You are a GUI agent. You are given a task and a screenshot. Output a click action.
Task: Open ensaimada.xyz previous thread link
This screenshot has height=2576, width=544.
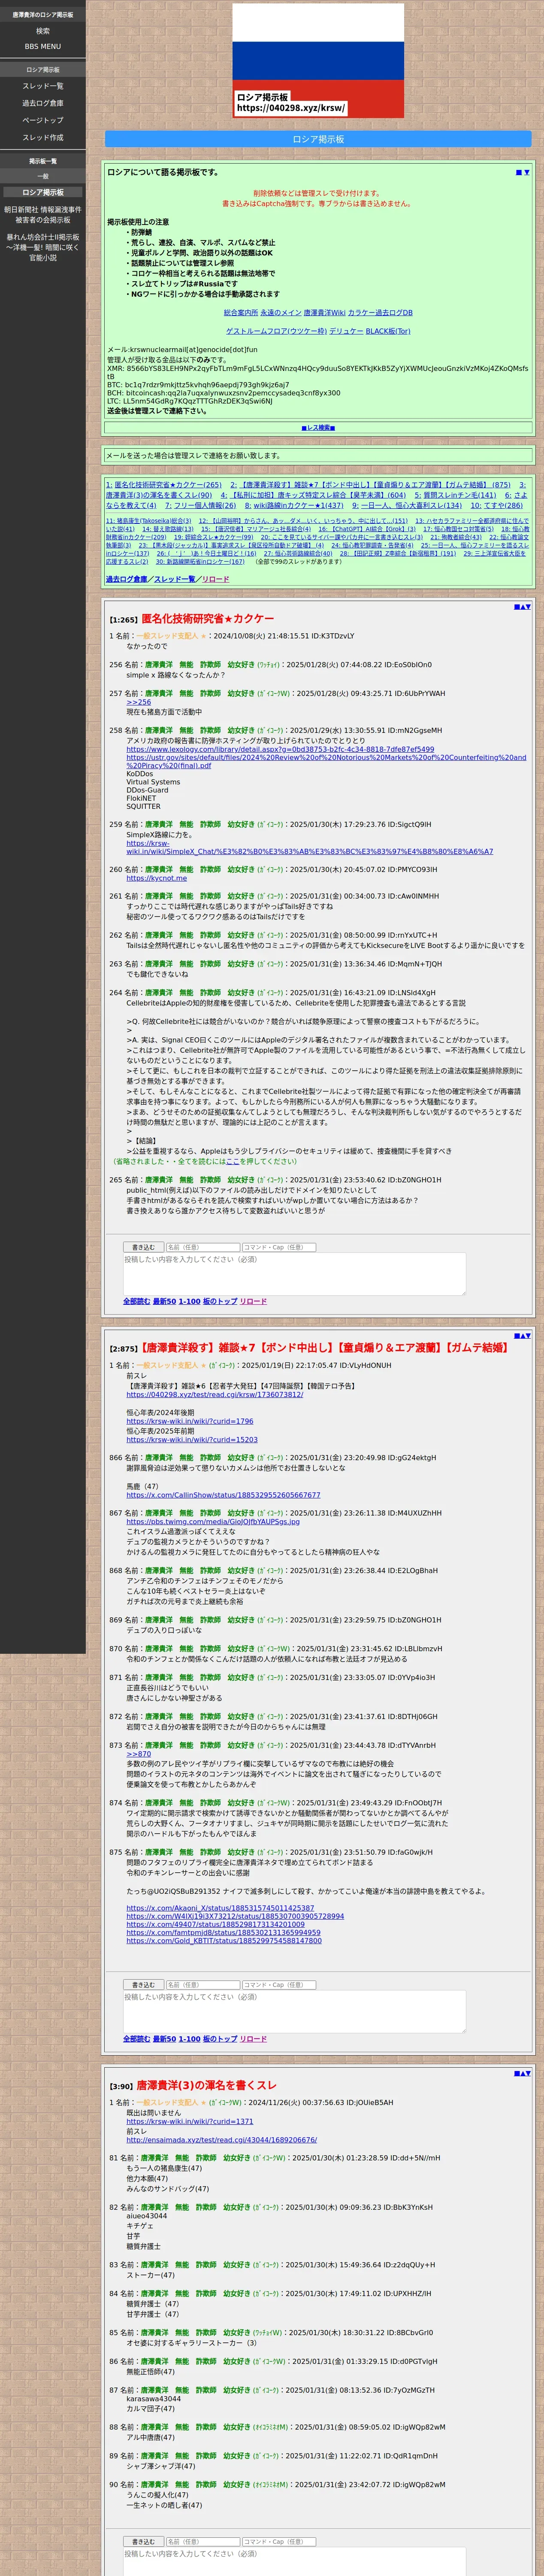click(x=221, y=2140)
